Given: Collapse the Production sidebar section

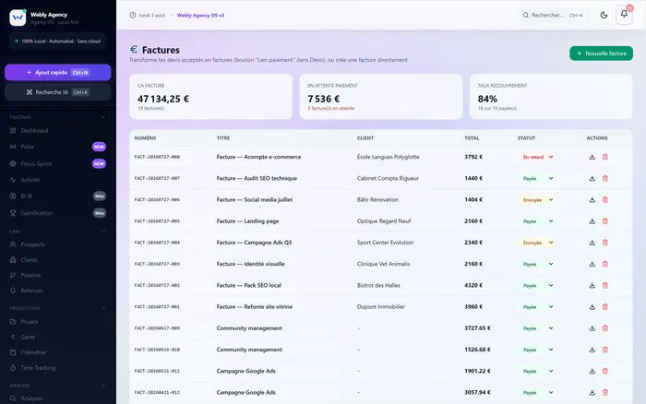Looking at the screenshot, I should click(103, 308).
